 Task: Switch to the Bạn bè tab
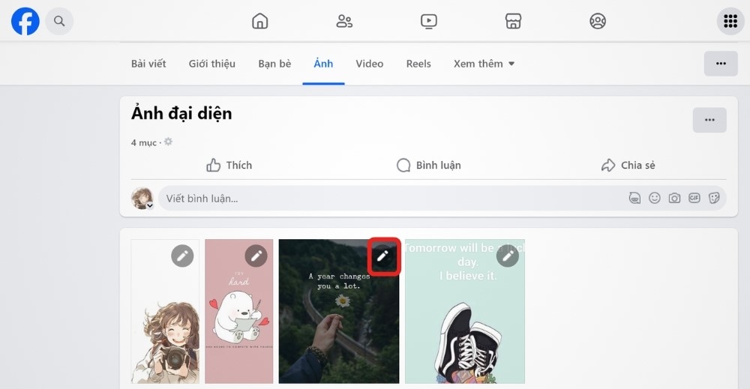(x=274, y=64)
